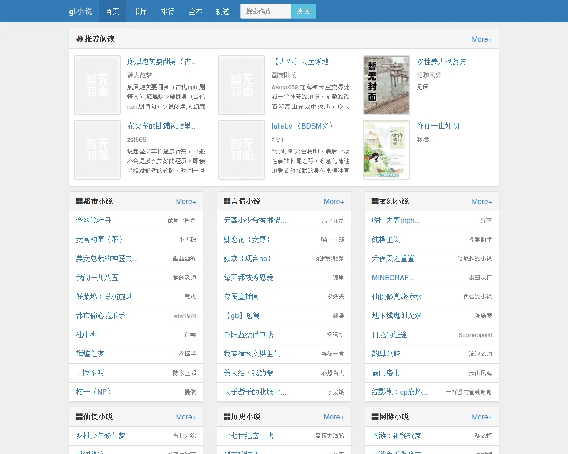Click the grid icon next to 历史小说

[227, 417]
